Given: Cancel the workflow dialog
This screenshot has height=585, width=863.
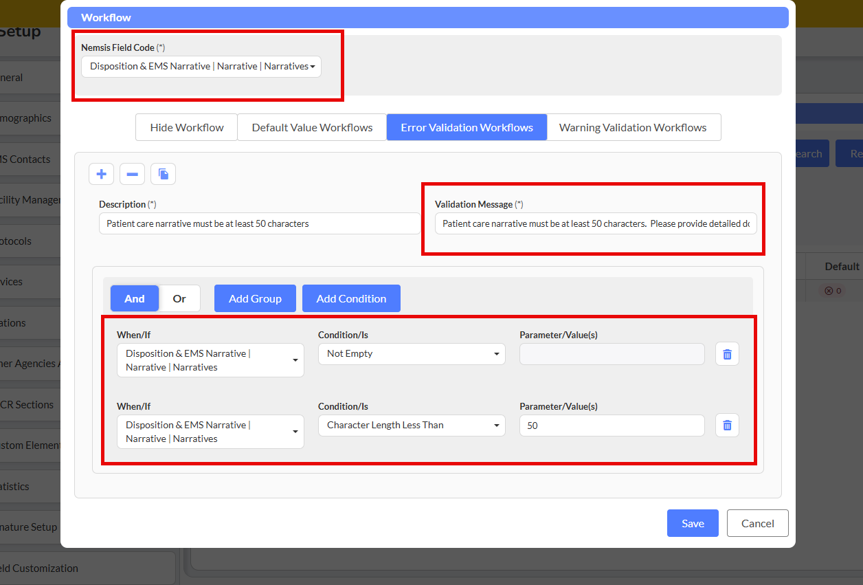Looking at the screenshot, I should pyautogui.click(x=757, y=523).
